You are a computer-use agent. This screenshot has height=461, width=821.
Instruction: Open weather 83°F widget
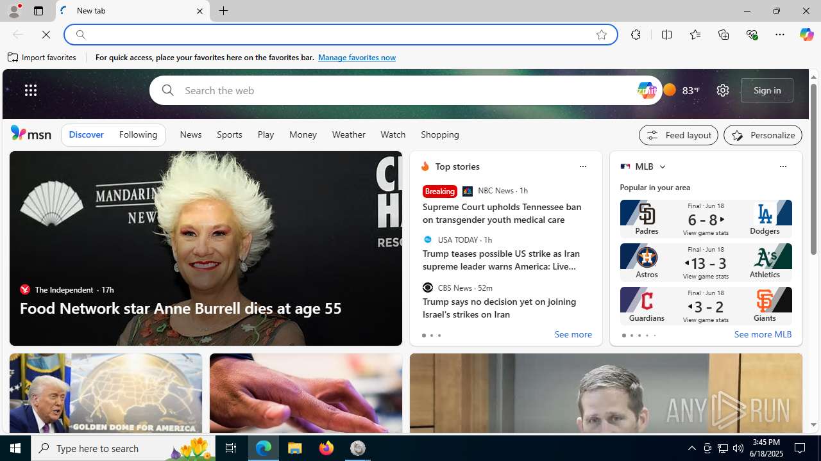coord(682,90)
